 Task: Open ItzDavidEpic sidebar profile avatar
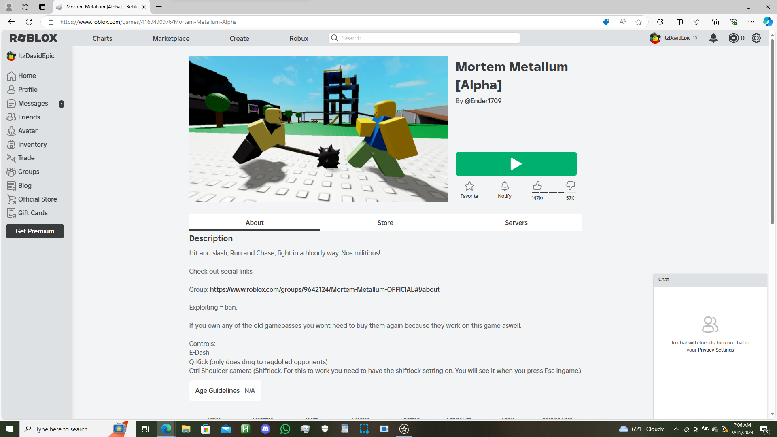click(x=11, y=56)
